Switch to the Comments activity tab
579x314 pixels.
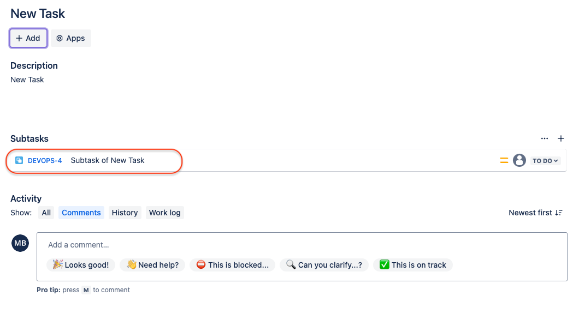pos(81,213)
